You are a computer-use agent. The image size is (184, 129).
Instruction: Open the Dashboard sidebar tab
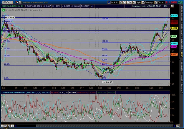[x=182, y=66]
